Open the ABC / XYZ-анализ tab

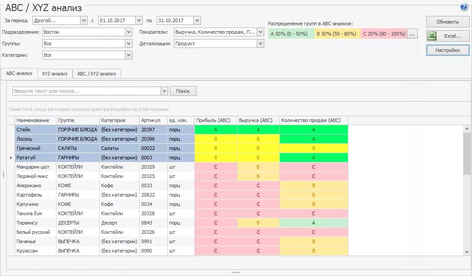[97, 74]
